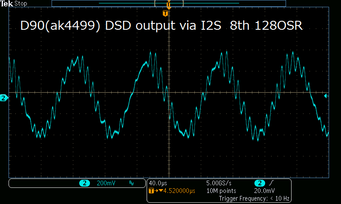
Task: Click the channel 2 ground reference marker
Action: point(4,98)
